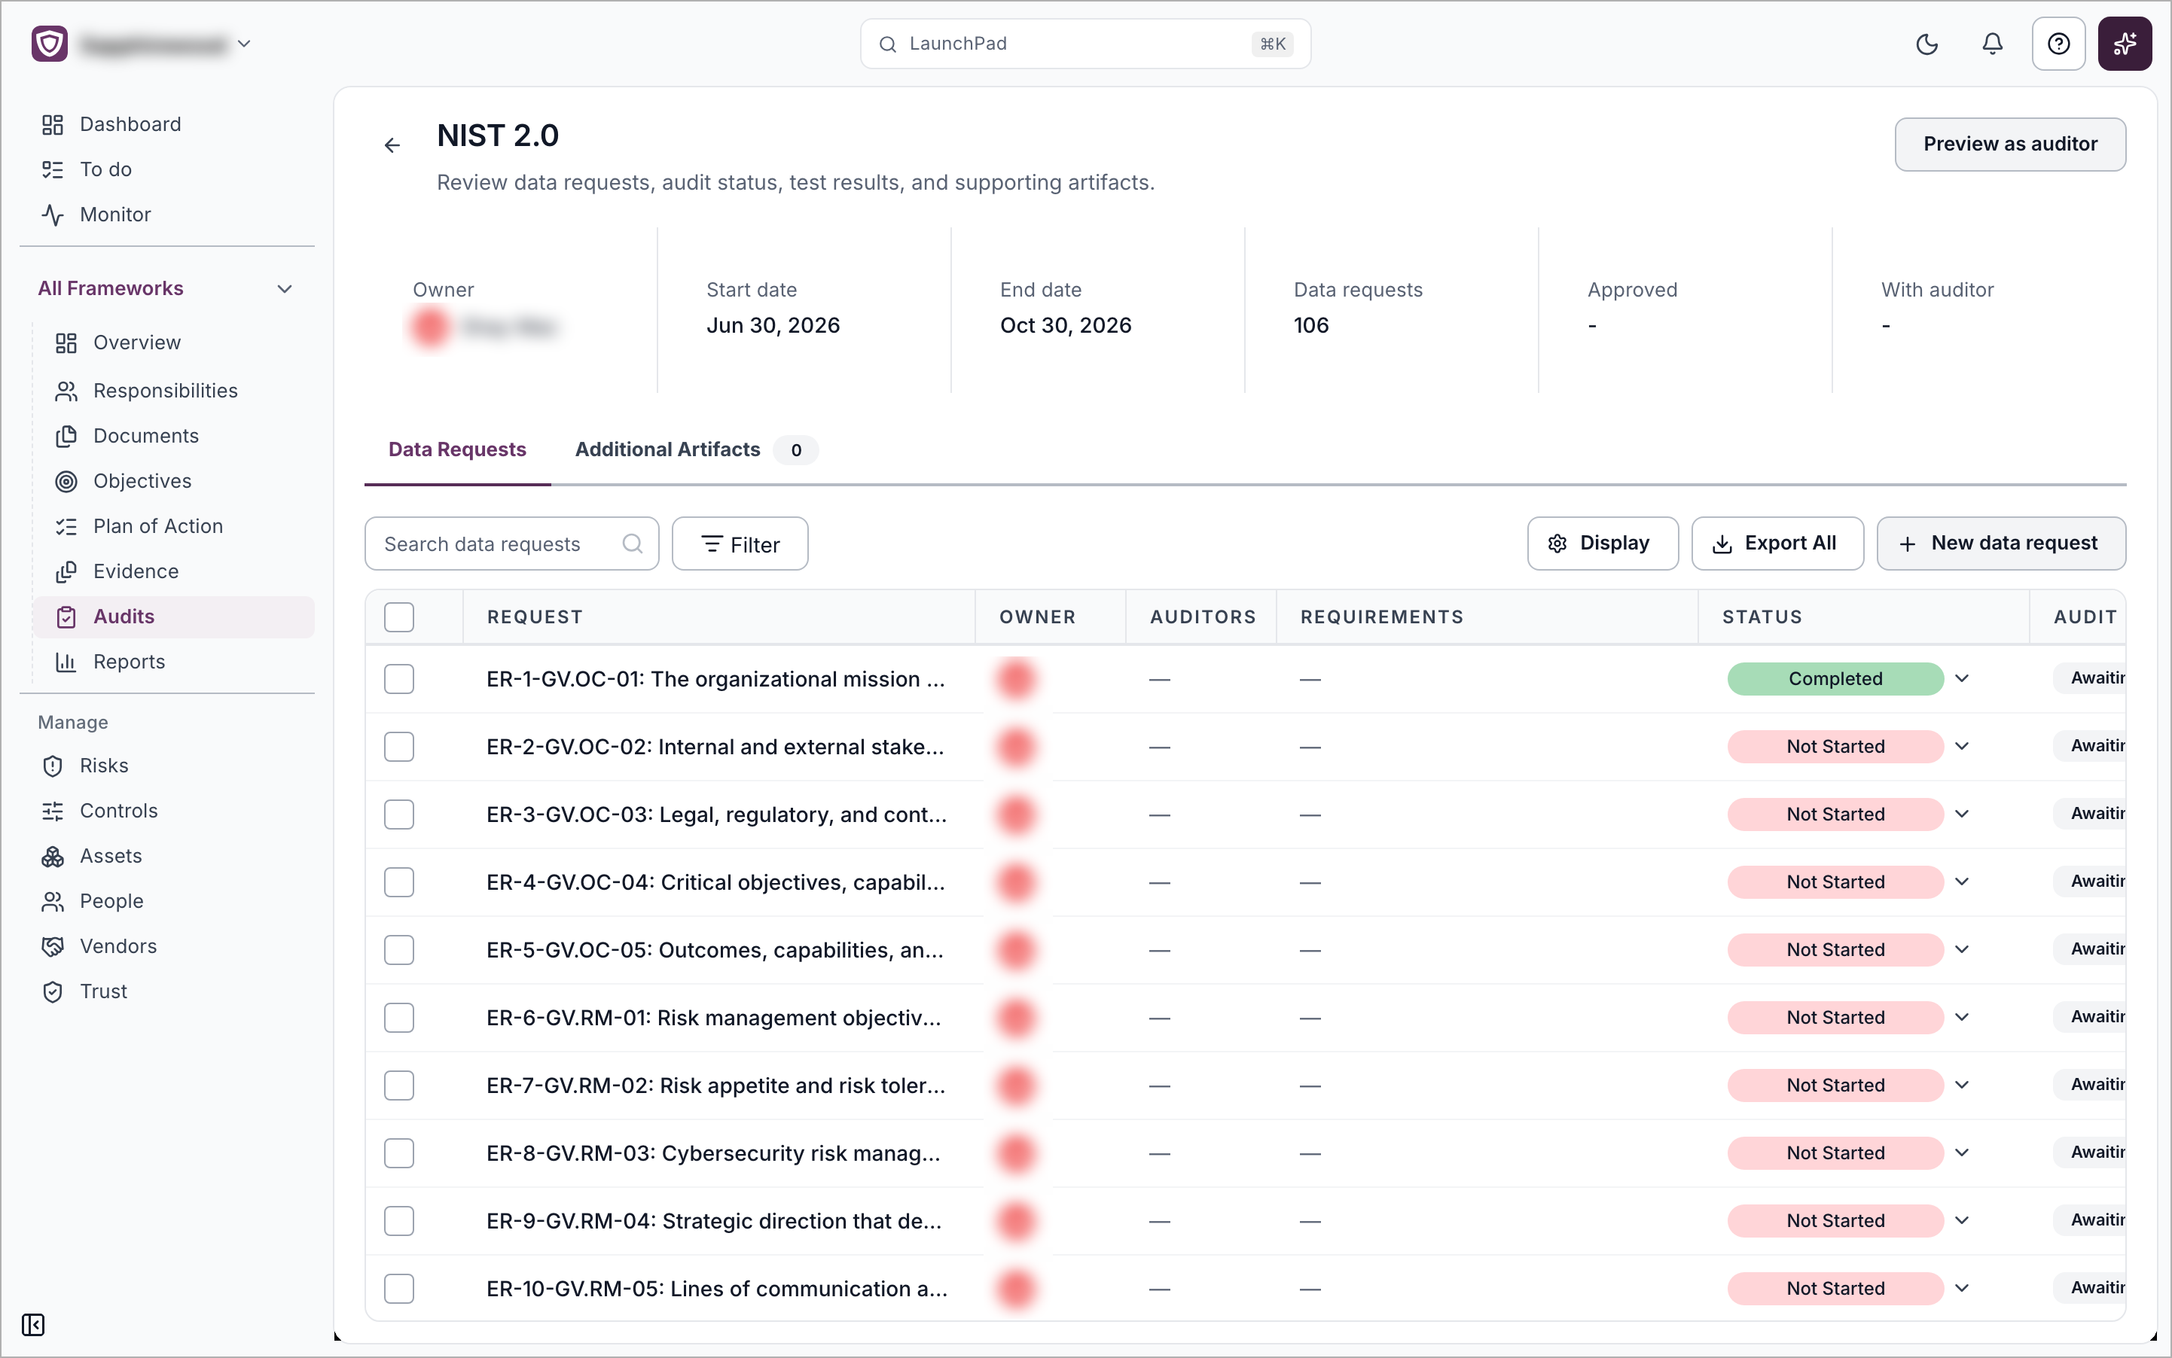
Task: Open the AI sparkle assistant button
Action: click(2125, 44)
